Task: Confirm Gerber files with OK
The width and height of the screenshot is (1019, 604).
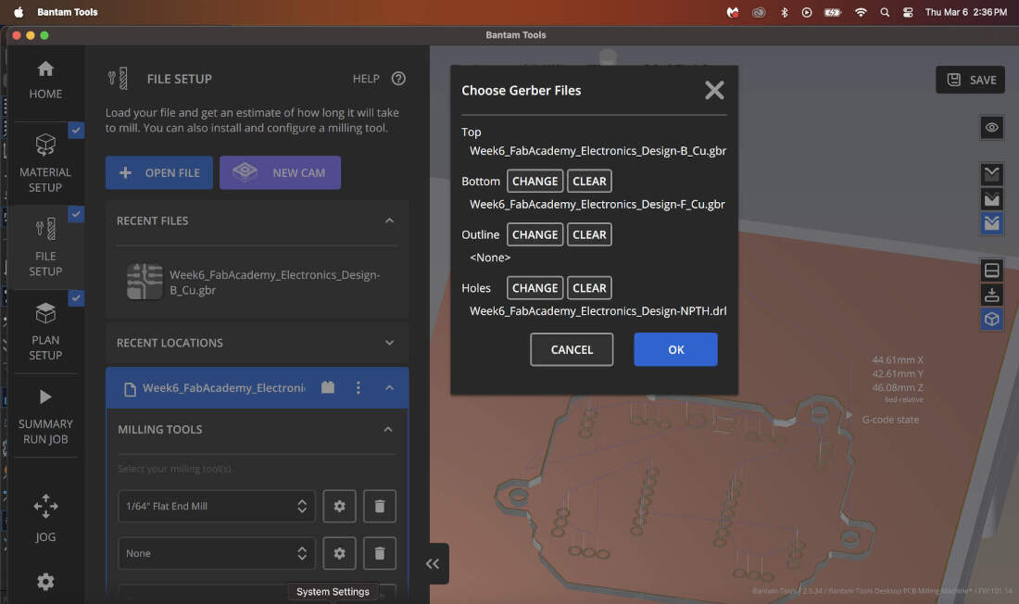Action: coord(676,350)
